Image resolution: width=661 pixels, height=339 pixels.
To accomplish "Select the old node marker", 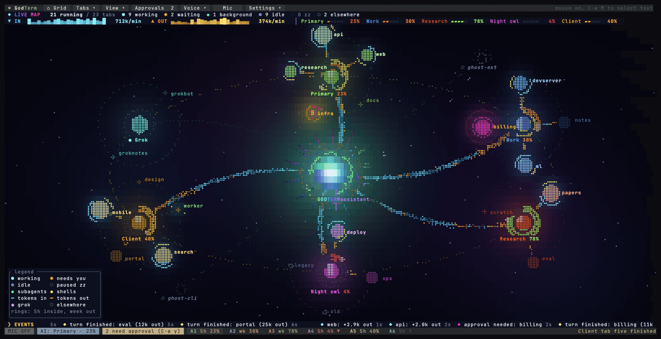I will (326, 311).
